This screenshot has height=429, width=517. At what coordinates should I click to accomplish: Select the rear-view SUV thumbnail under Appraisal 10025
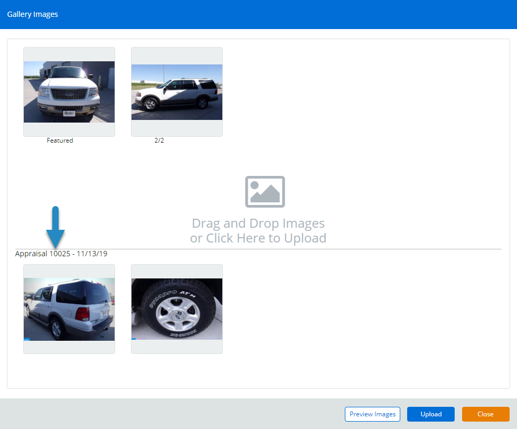[69, 308]
